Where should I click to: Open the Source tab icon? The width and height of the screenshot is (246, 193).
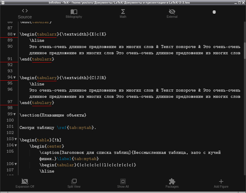25,11
